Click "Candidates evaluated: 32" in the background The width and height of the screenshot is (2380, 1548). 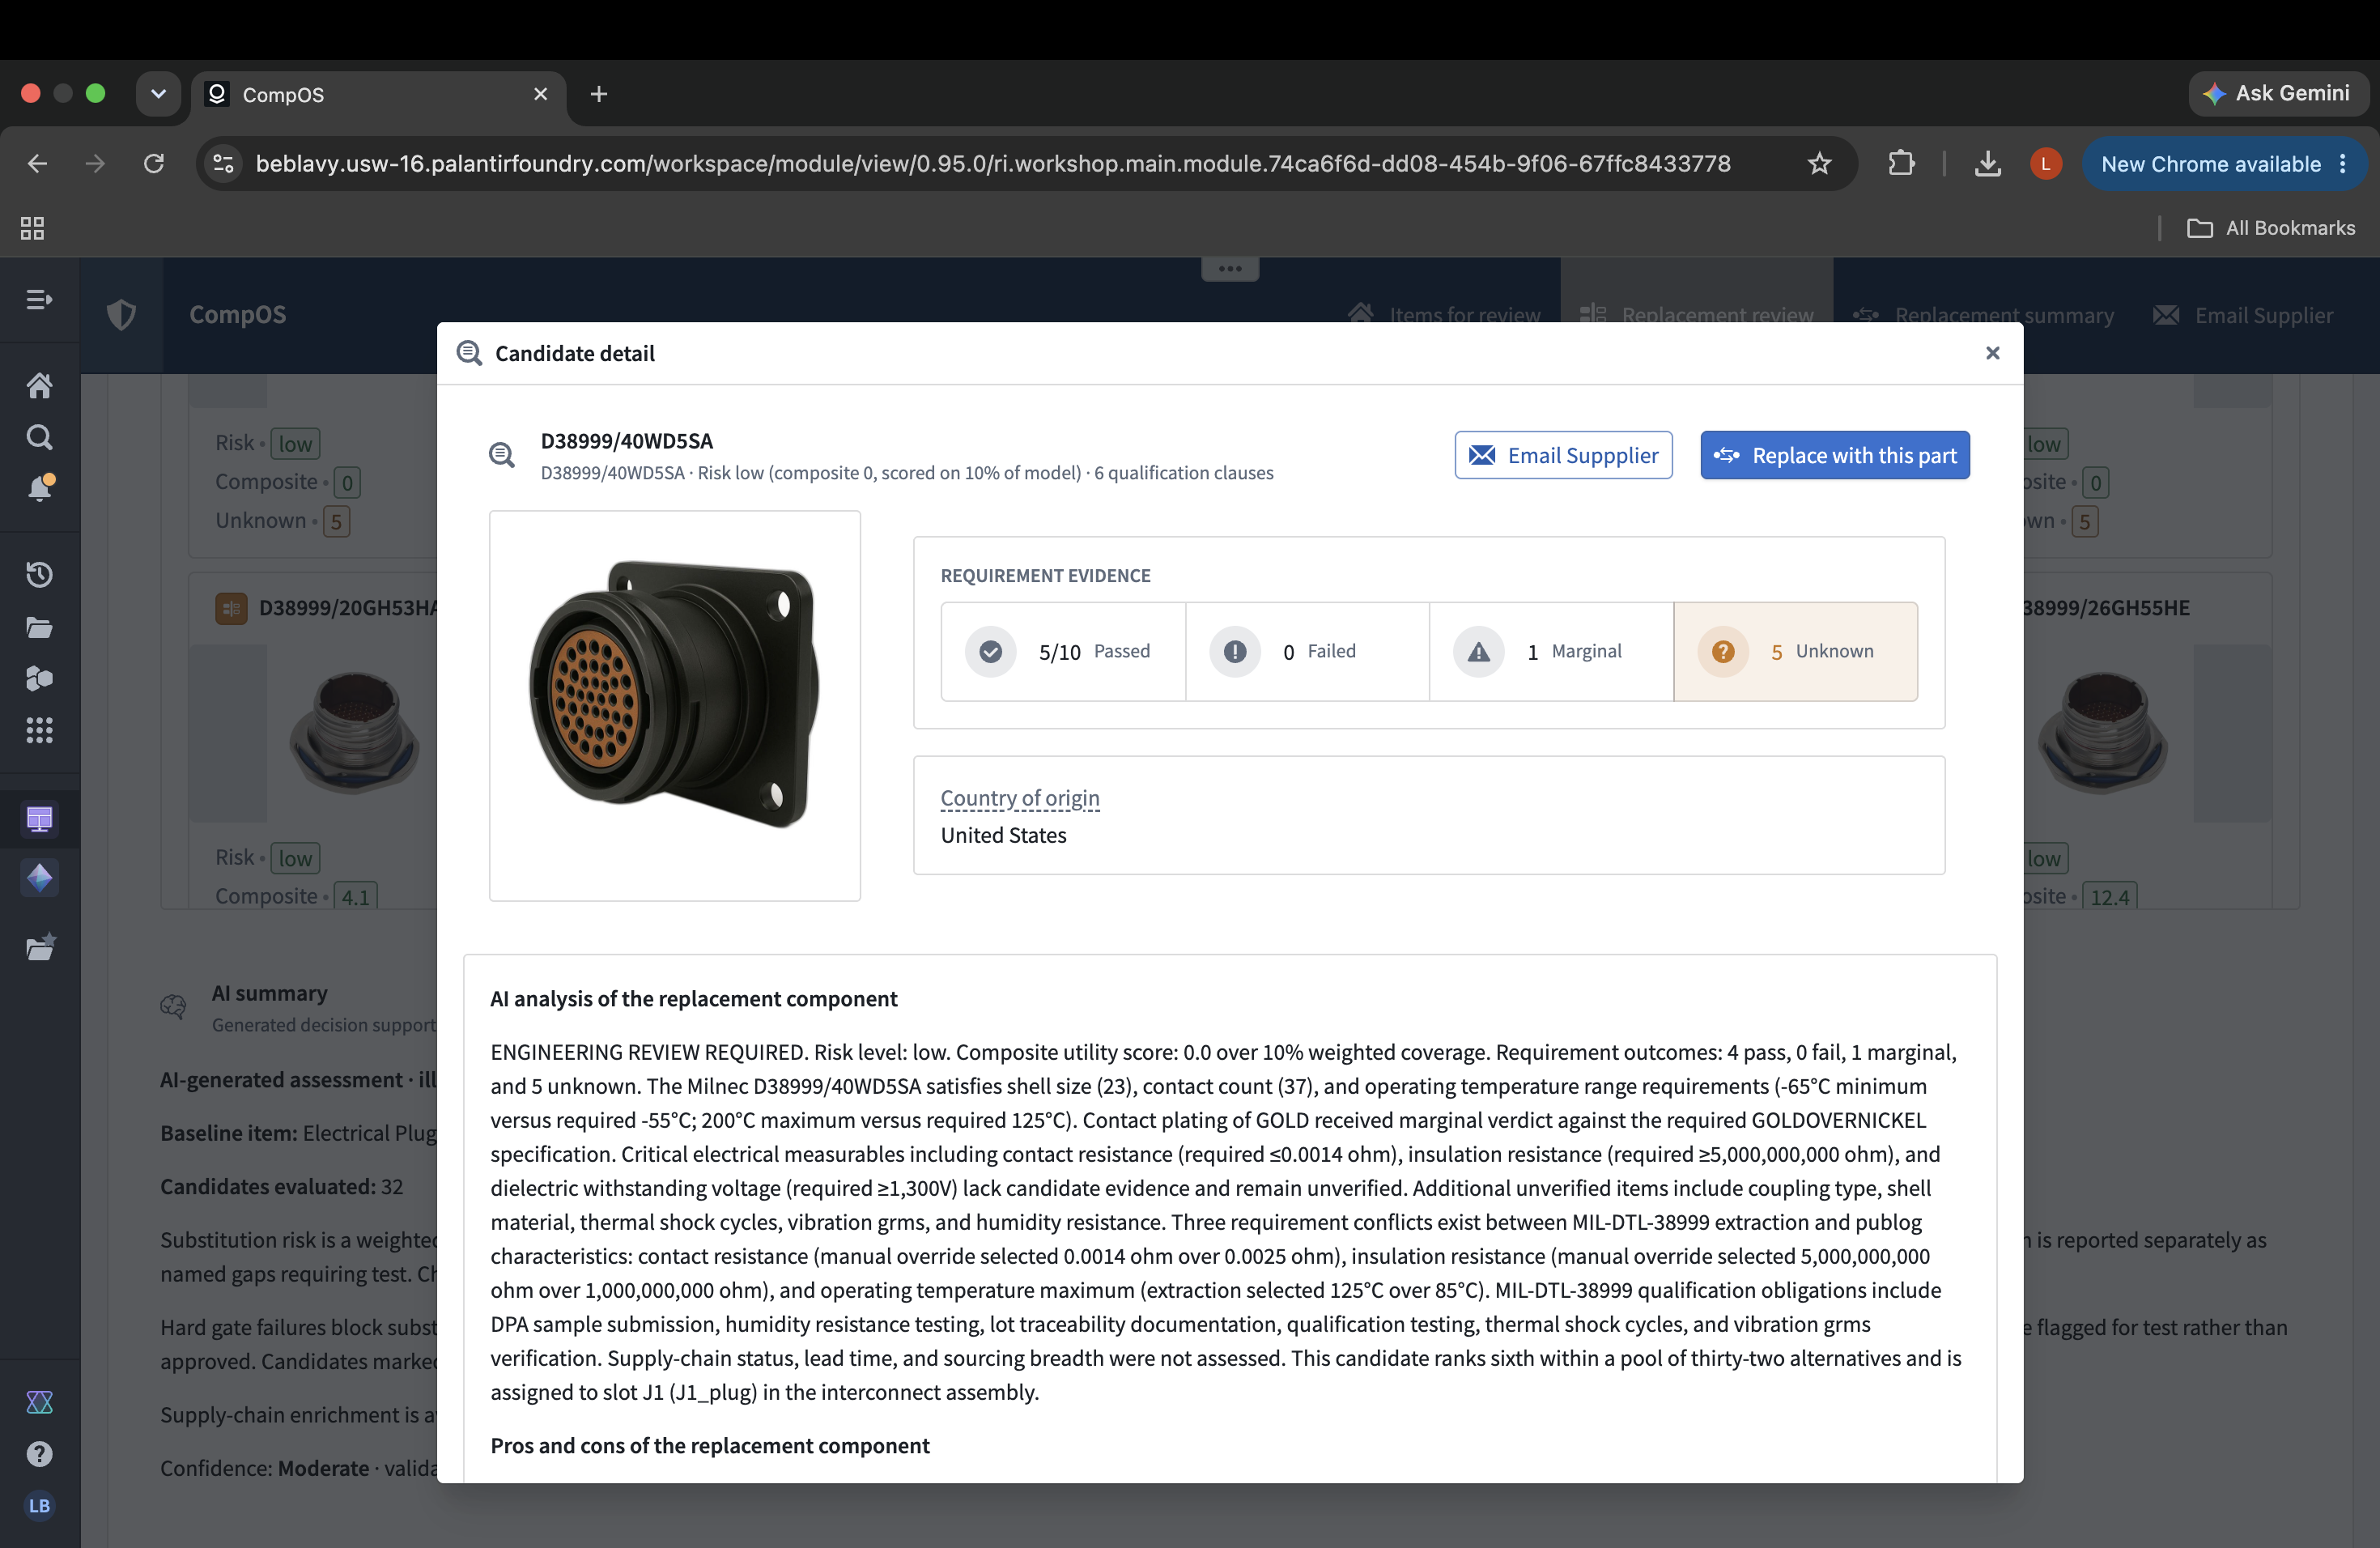282,1186
